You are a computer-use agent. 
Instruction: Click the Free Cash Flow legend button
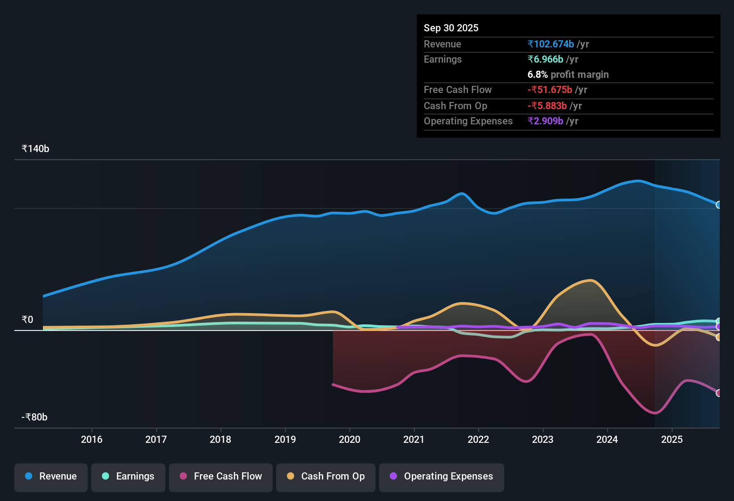220,477
